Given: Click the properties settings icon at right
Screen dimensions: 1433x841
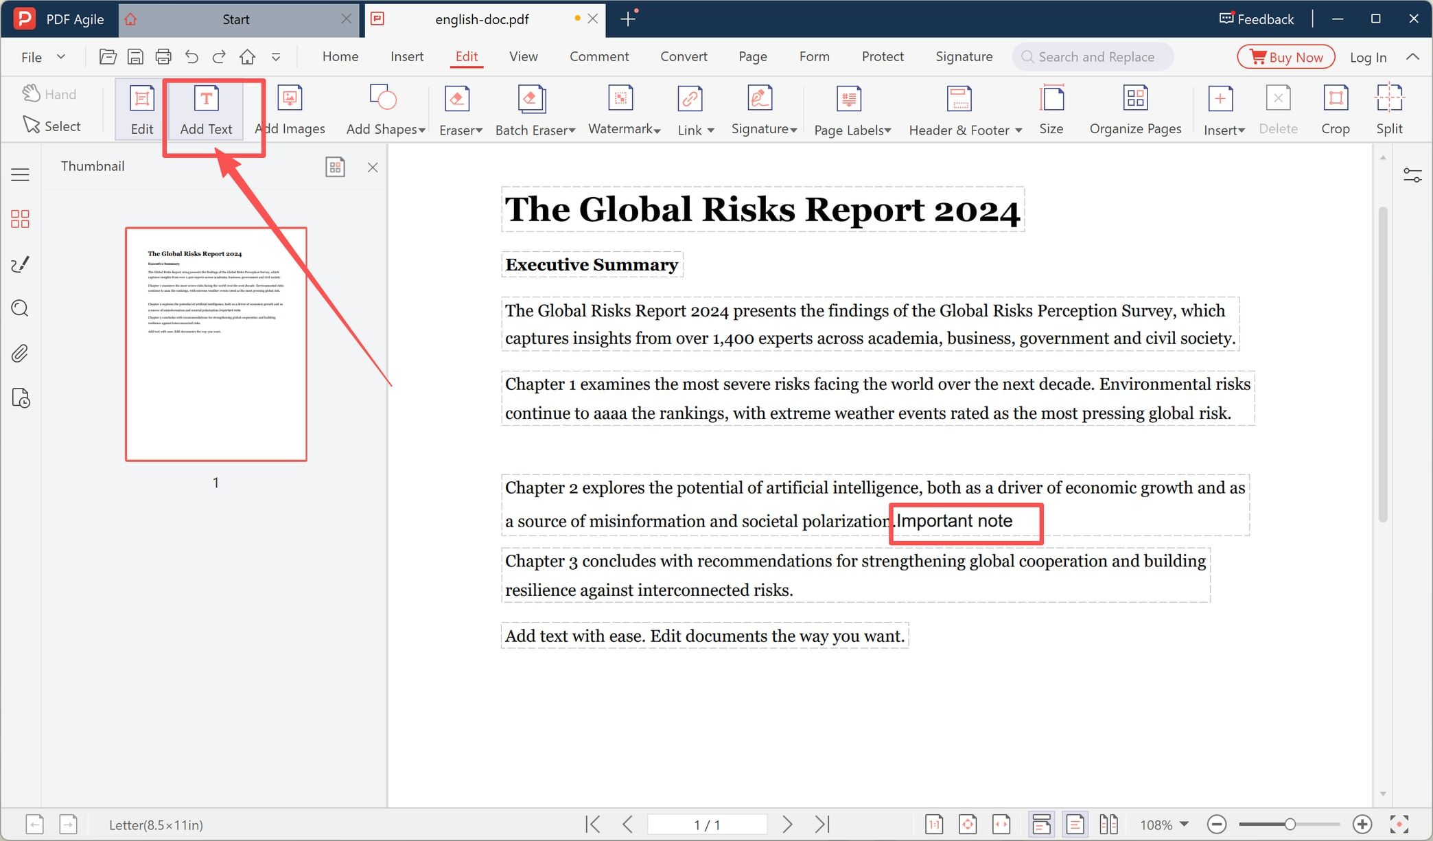Looking at the screenshot, I should (x=1412, y=176).
